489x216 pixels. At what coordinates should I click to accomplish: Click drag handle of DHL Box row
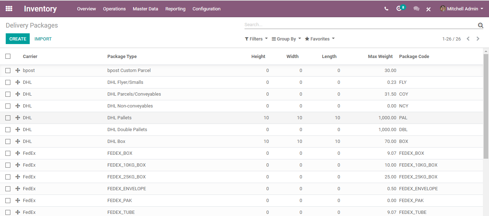(x=18, y=141)
